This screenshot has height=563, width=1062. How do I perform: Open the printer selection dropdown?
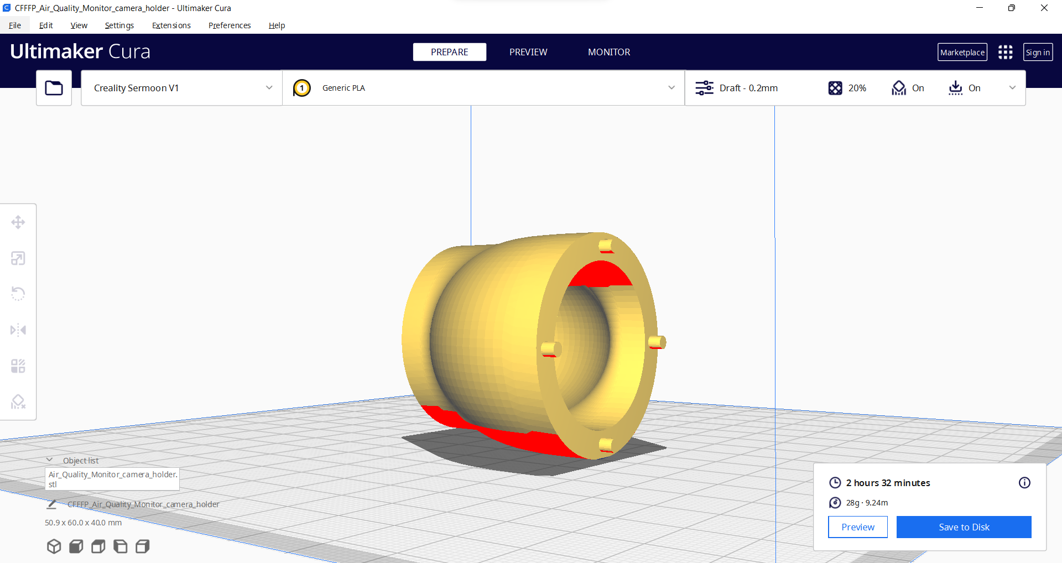(x=181, y=87)
